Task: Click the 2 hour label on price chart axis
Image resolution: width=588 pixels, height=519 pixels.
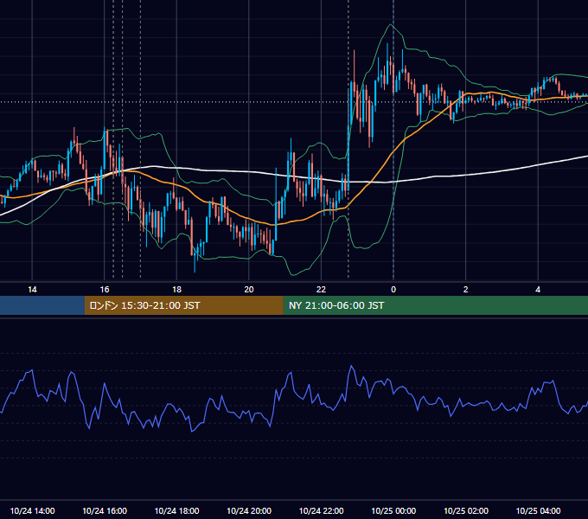Action: click(466, 290)
